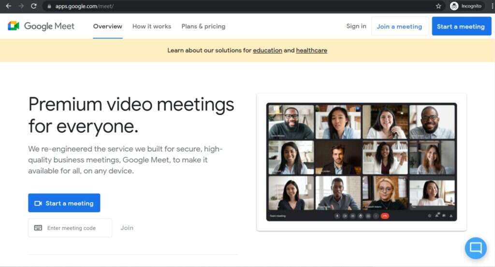Click the padlock icon in address bar

point(49,6)
